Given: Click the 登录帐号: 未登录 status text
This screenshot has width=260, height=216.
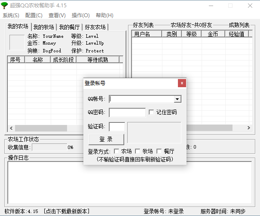Looking at the screenshot, I should [x=164, y=211].
